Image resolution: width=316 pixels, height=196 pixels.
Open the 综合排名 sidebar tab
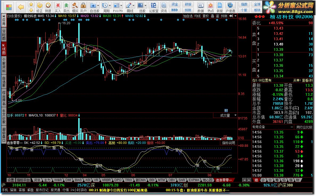[4, 98]
